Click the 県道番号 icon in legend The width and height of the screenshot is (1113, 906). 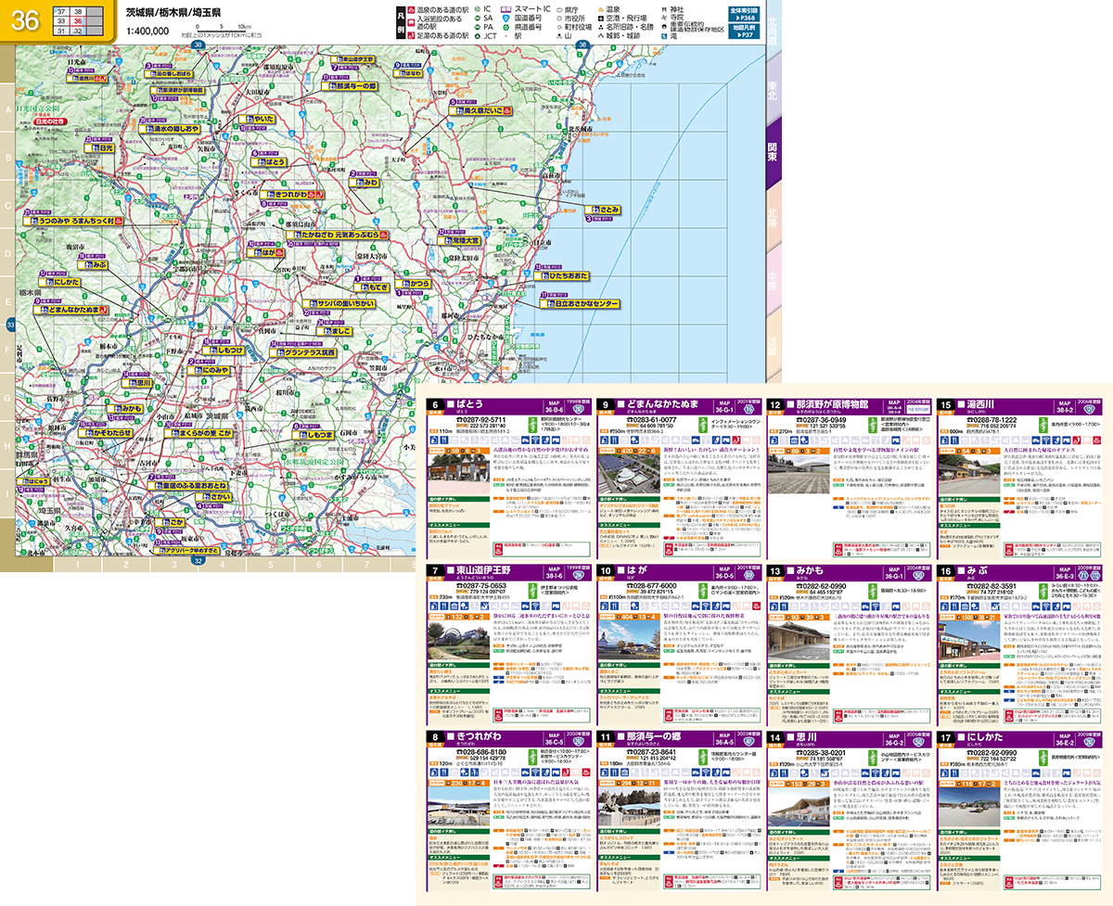(x=505, y=28)
